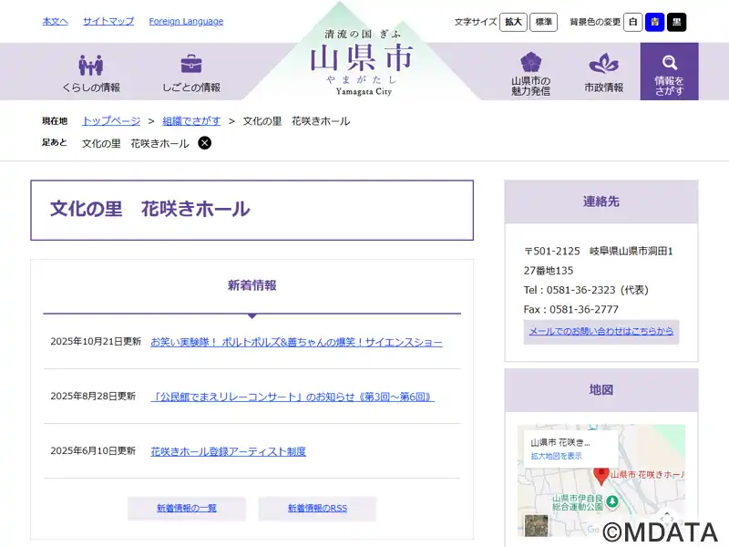Image resolution: width=729 pixels, height=547 pixels.
Task: Open the くらしの情報 people icon
Action: pyautogui.click(x=91, y=66)
